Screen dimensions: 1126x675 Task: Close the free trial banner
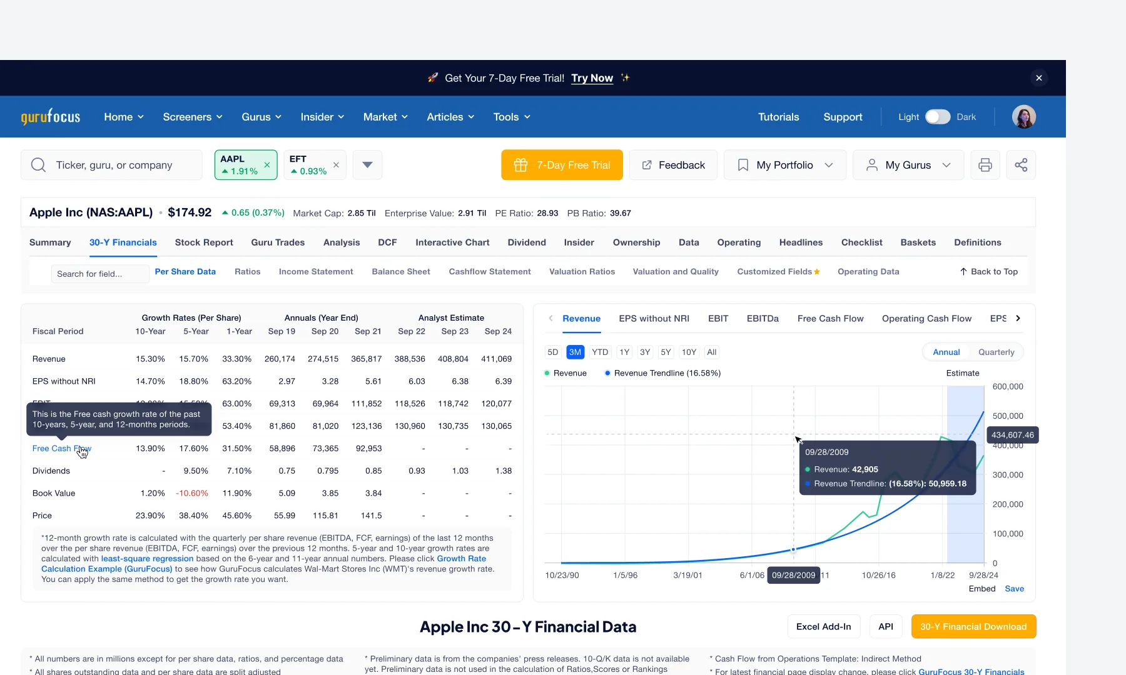click(x=1039, y=78)
